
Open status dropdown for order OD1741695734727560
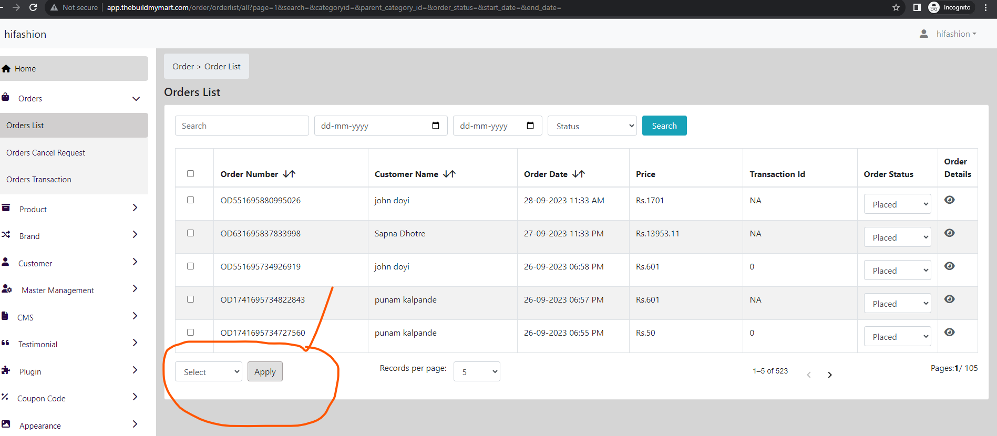pos(898,337)
